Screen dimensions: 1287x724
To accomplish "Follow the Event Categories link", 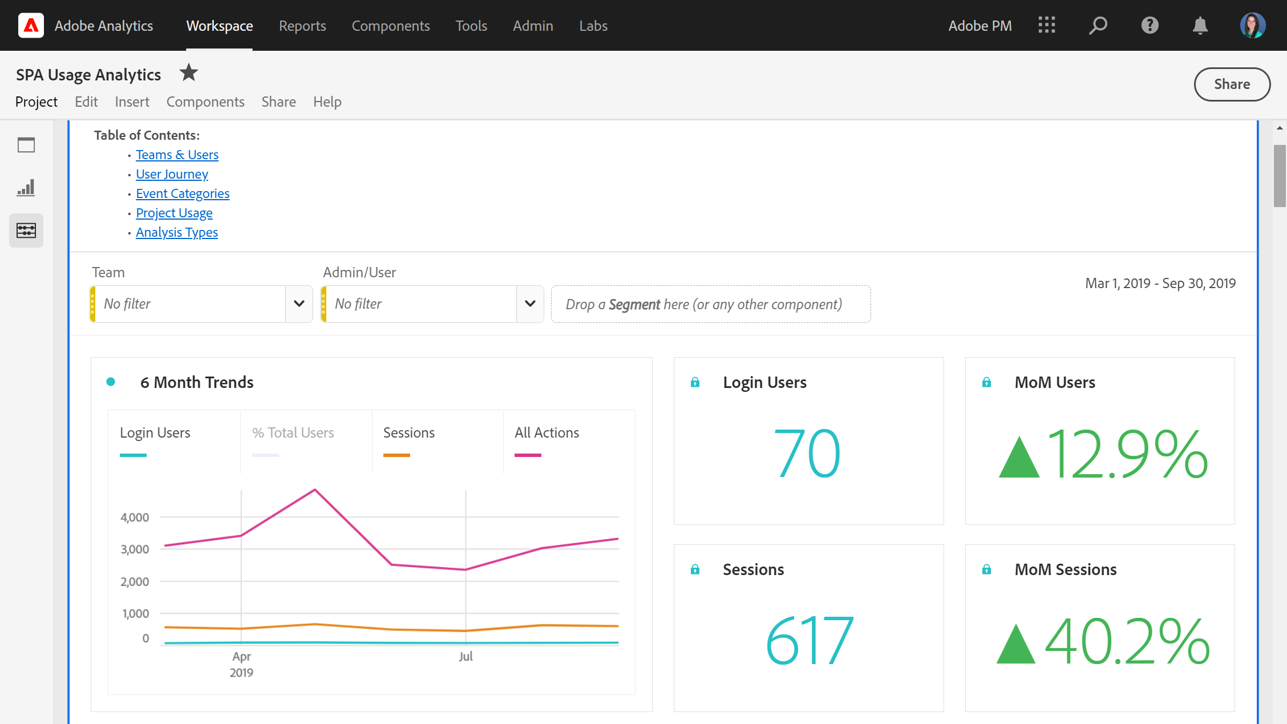I will [x=183, y=194].
